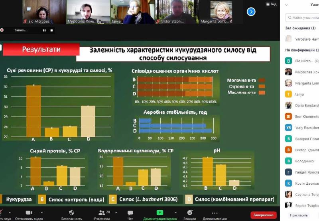Click Мирослав participant avatar in list
Image resolution: width=319 pixels, height=221 pixels.
click(288, 72)
